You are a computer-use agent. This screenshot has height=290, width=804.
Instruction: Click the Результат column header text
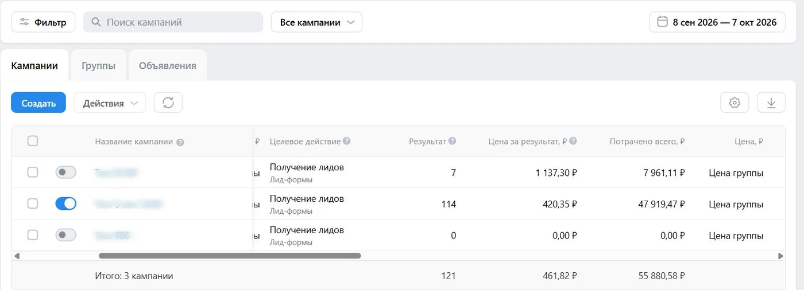click(x=427, y=141)
